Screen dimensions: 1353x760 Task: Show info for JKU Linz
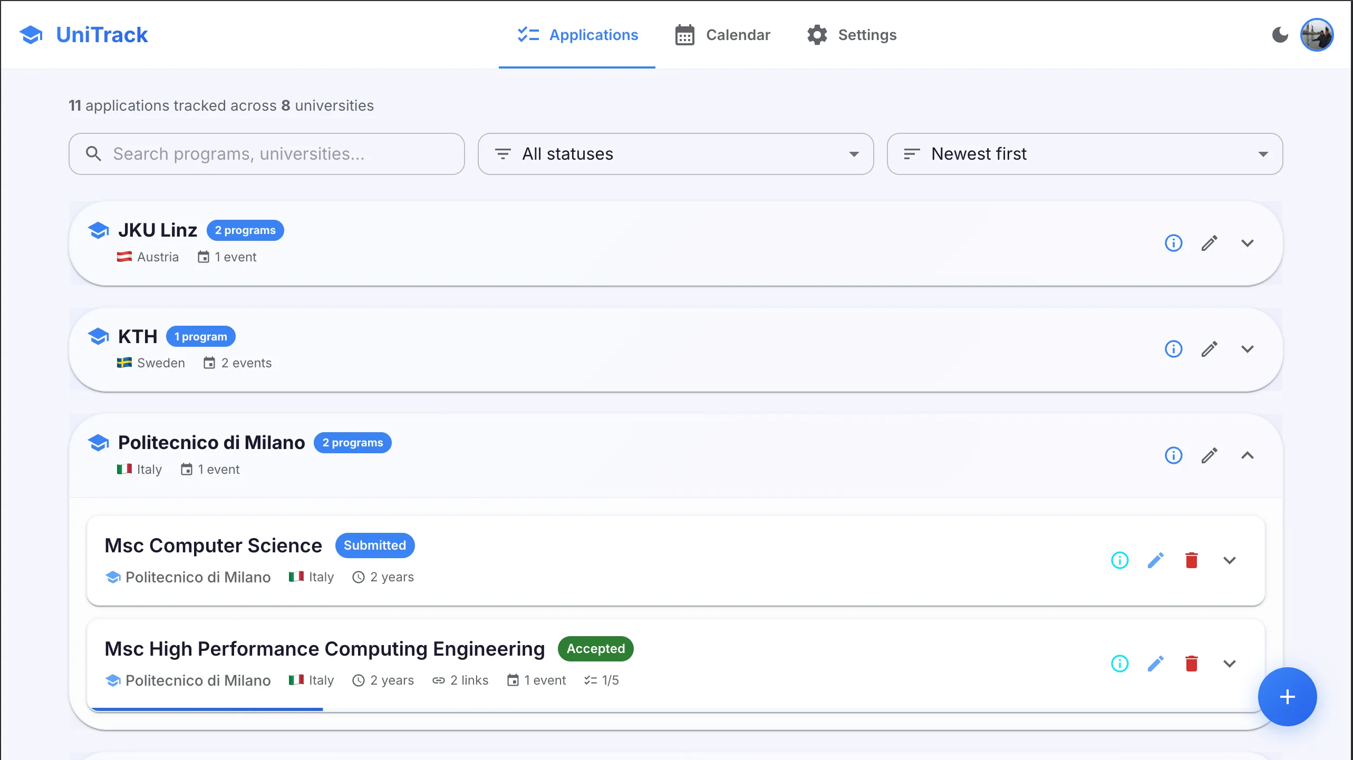coord(1173,243)
